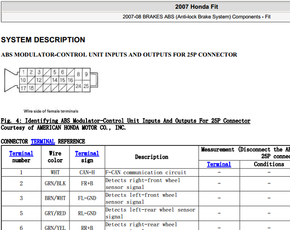Click pin 17 in the connector diagram
Screen dimensions: 290x230
pyautogui.click(x=23, y=88)
